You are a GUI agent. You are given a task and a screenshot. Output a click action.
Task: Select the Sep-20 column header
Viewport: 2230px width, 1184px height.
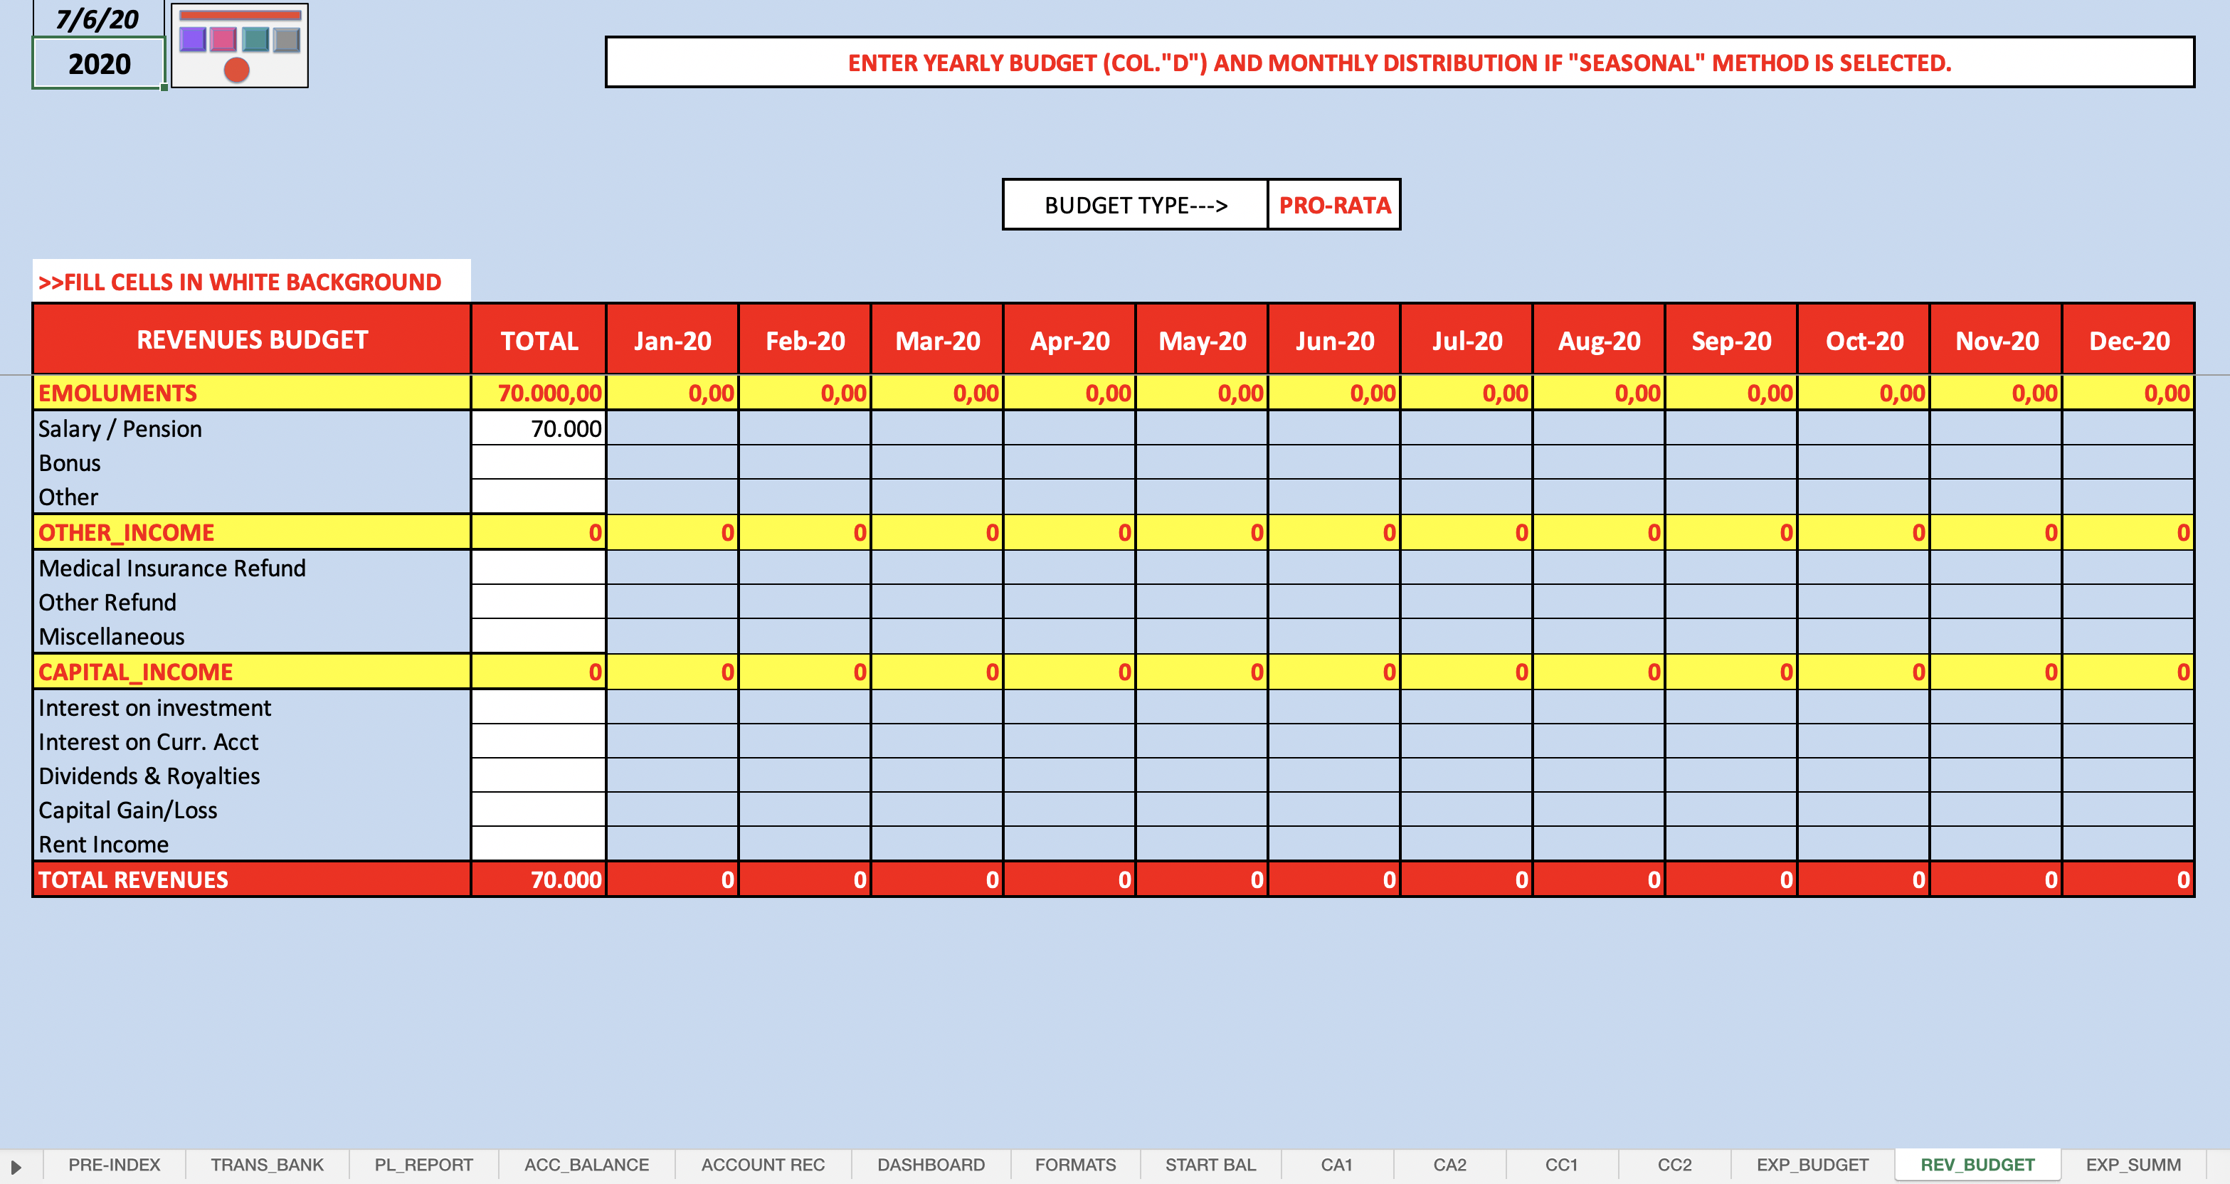1732,339
